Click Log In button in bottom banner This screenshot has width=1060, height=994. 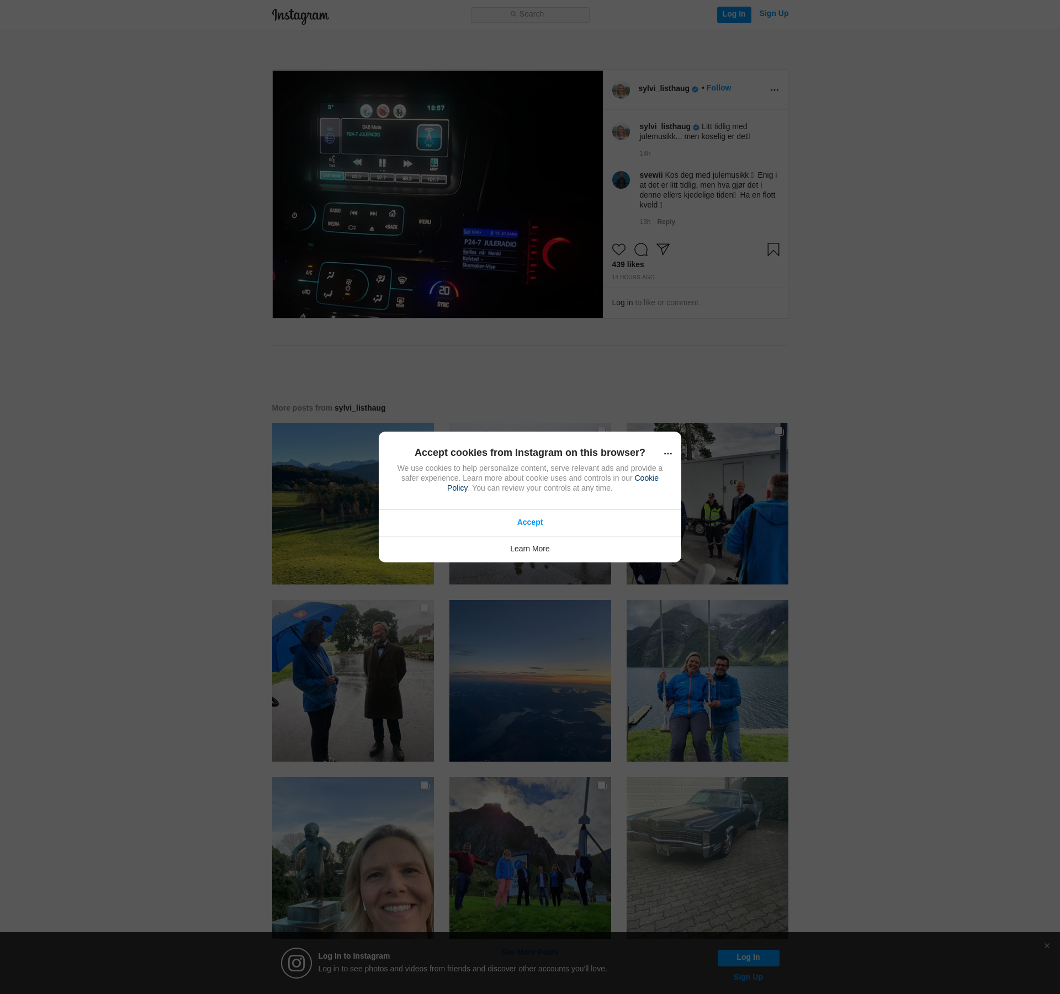pos(748,958)
